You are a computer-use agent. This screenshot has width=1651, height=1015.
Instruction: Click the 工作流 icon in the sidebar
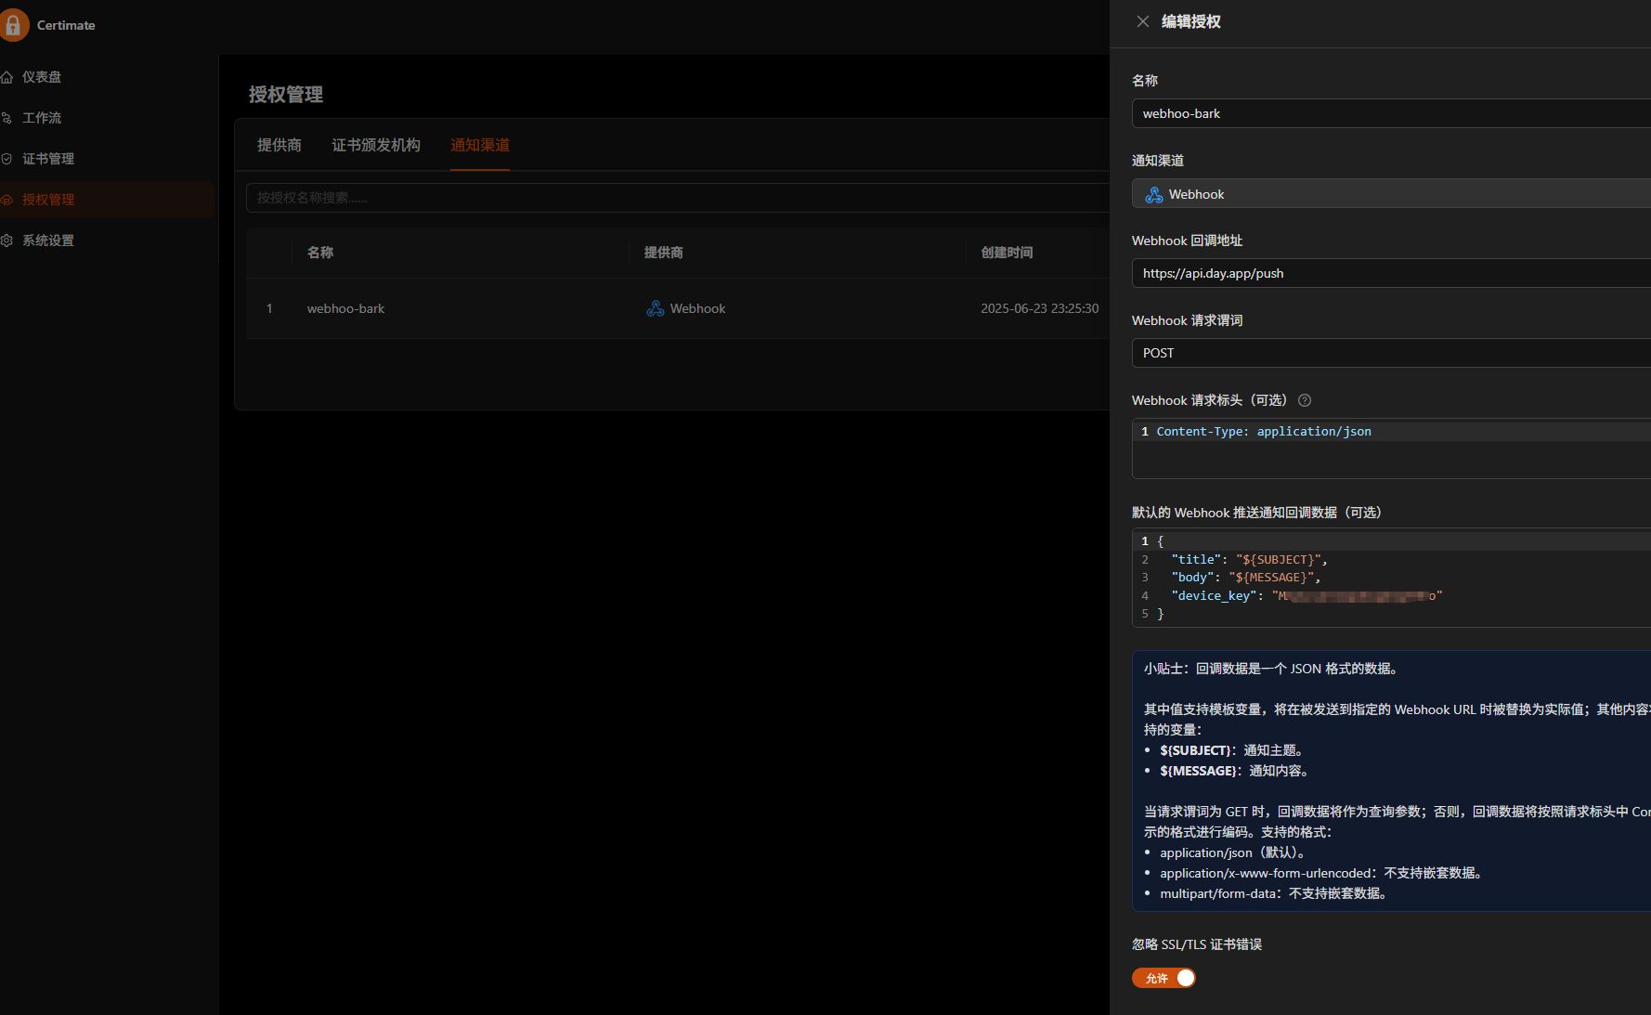point(6,118)
